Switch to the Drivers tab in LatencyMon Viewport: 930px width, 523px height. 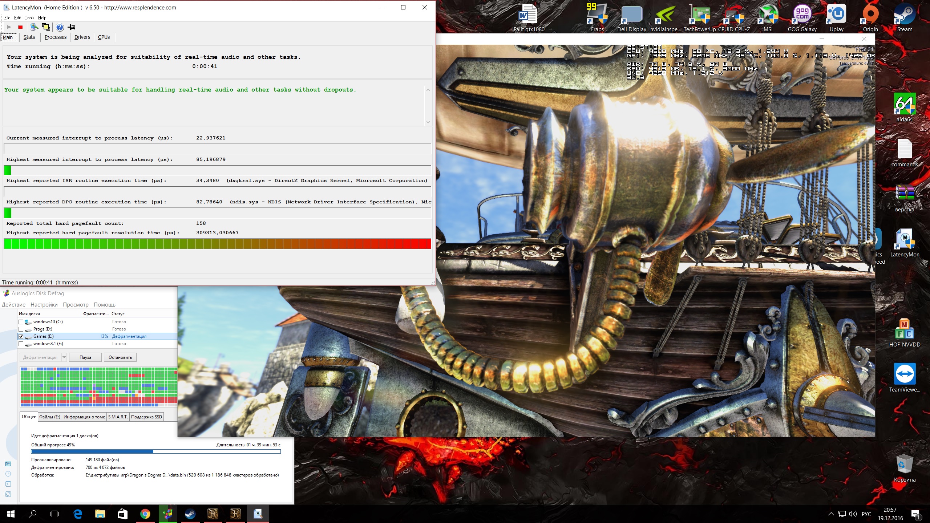[x=82, y=37]
